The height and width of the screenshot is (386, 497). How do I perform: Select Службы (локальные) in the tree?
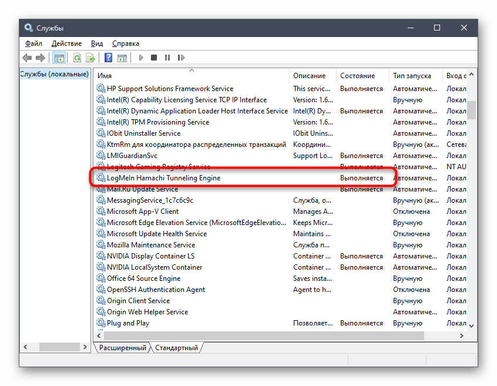(55, 75)
